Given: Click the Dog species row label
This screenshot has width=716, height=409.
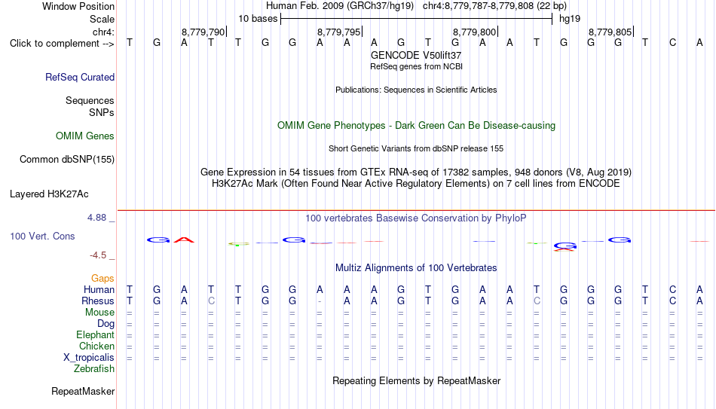Looking at the screenshot, I should click(x=106, y=324).
